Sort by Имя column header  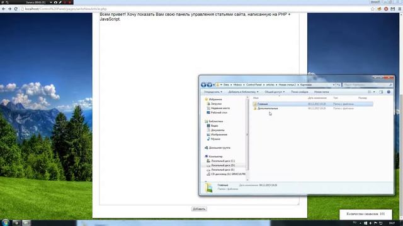(256, 98)
